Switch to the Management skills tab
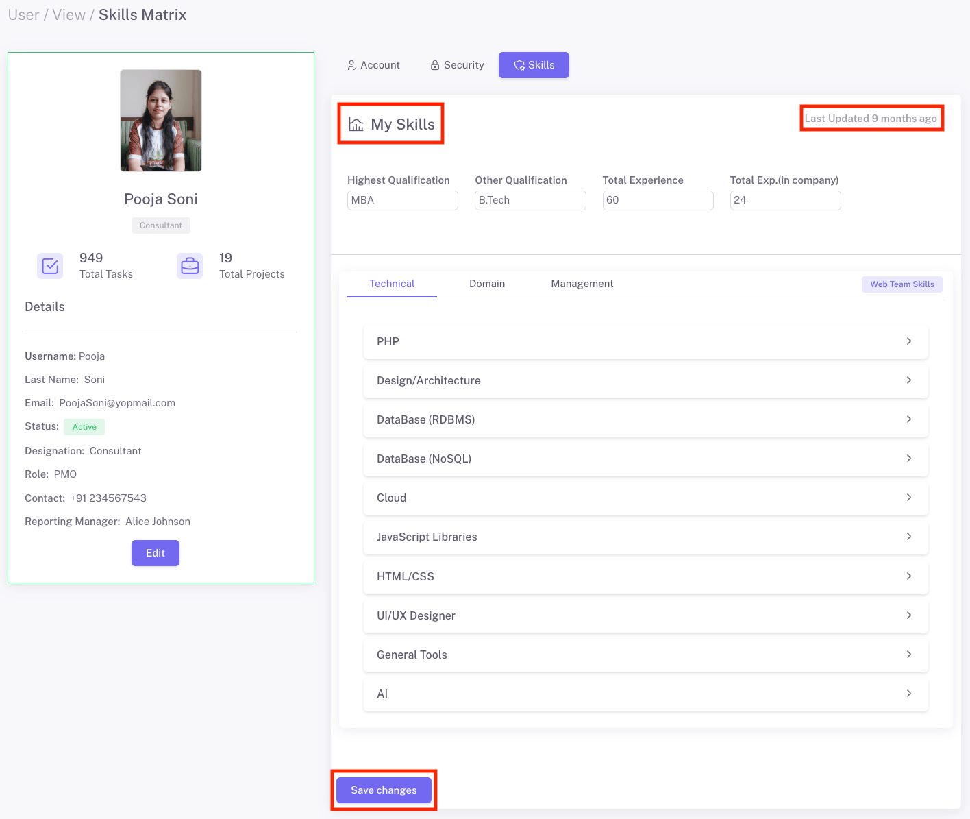The height and width of the screenshot is (819, 970). click(x=582, y=284)
